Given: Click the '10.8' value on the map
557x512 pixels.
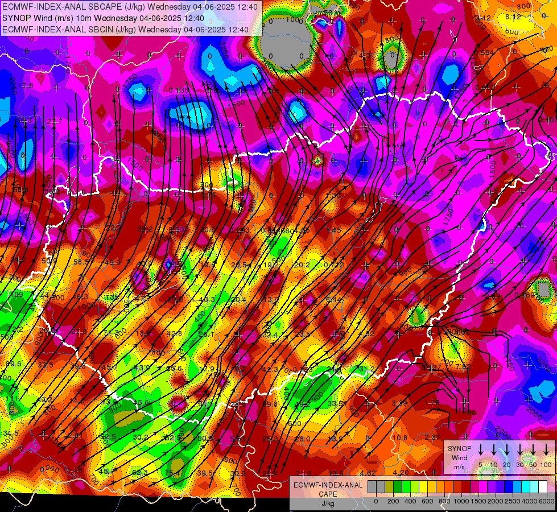Looking at the screenshot, I should [x=399, y=437].
